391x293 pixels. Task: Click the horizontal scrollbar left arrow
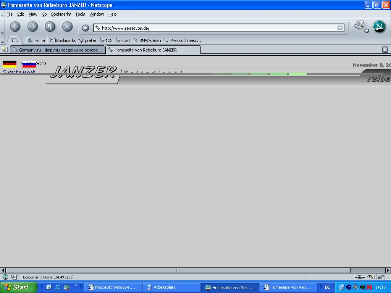point(3,270)
